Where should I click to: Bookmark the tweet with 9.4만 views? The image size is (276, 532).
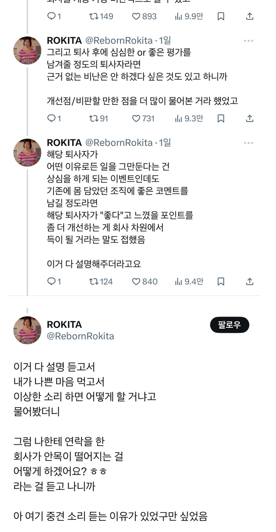pyautogui.click(x=221, y=282)
